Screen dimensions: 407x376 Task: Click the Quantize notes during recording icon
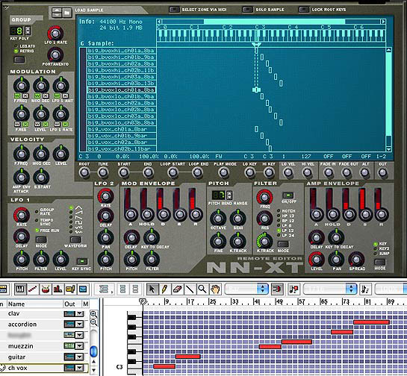pyautogui.click(x=293, y=289)
